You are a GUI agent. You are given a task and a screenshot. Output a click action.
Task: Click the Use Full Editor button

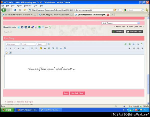coord(77,93)
